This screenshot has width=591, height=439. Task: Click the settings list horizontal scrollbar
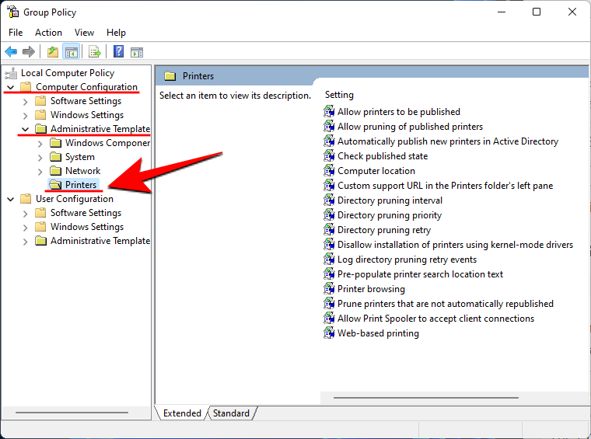coord(426,397)
